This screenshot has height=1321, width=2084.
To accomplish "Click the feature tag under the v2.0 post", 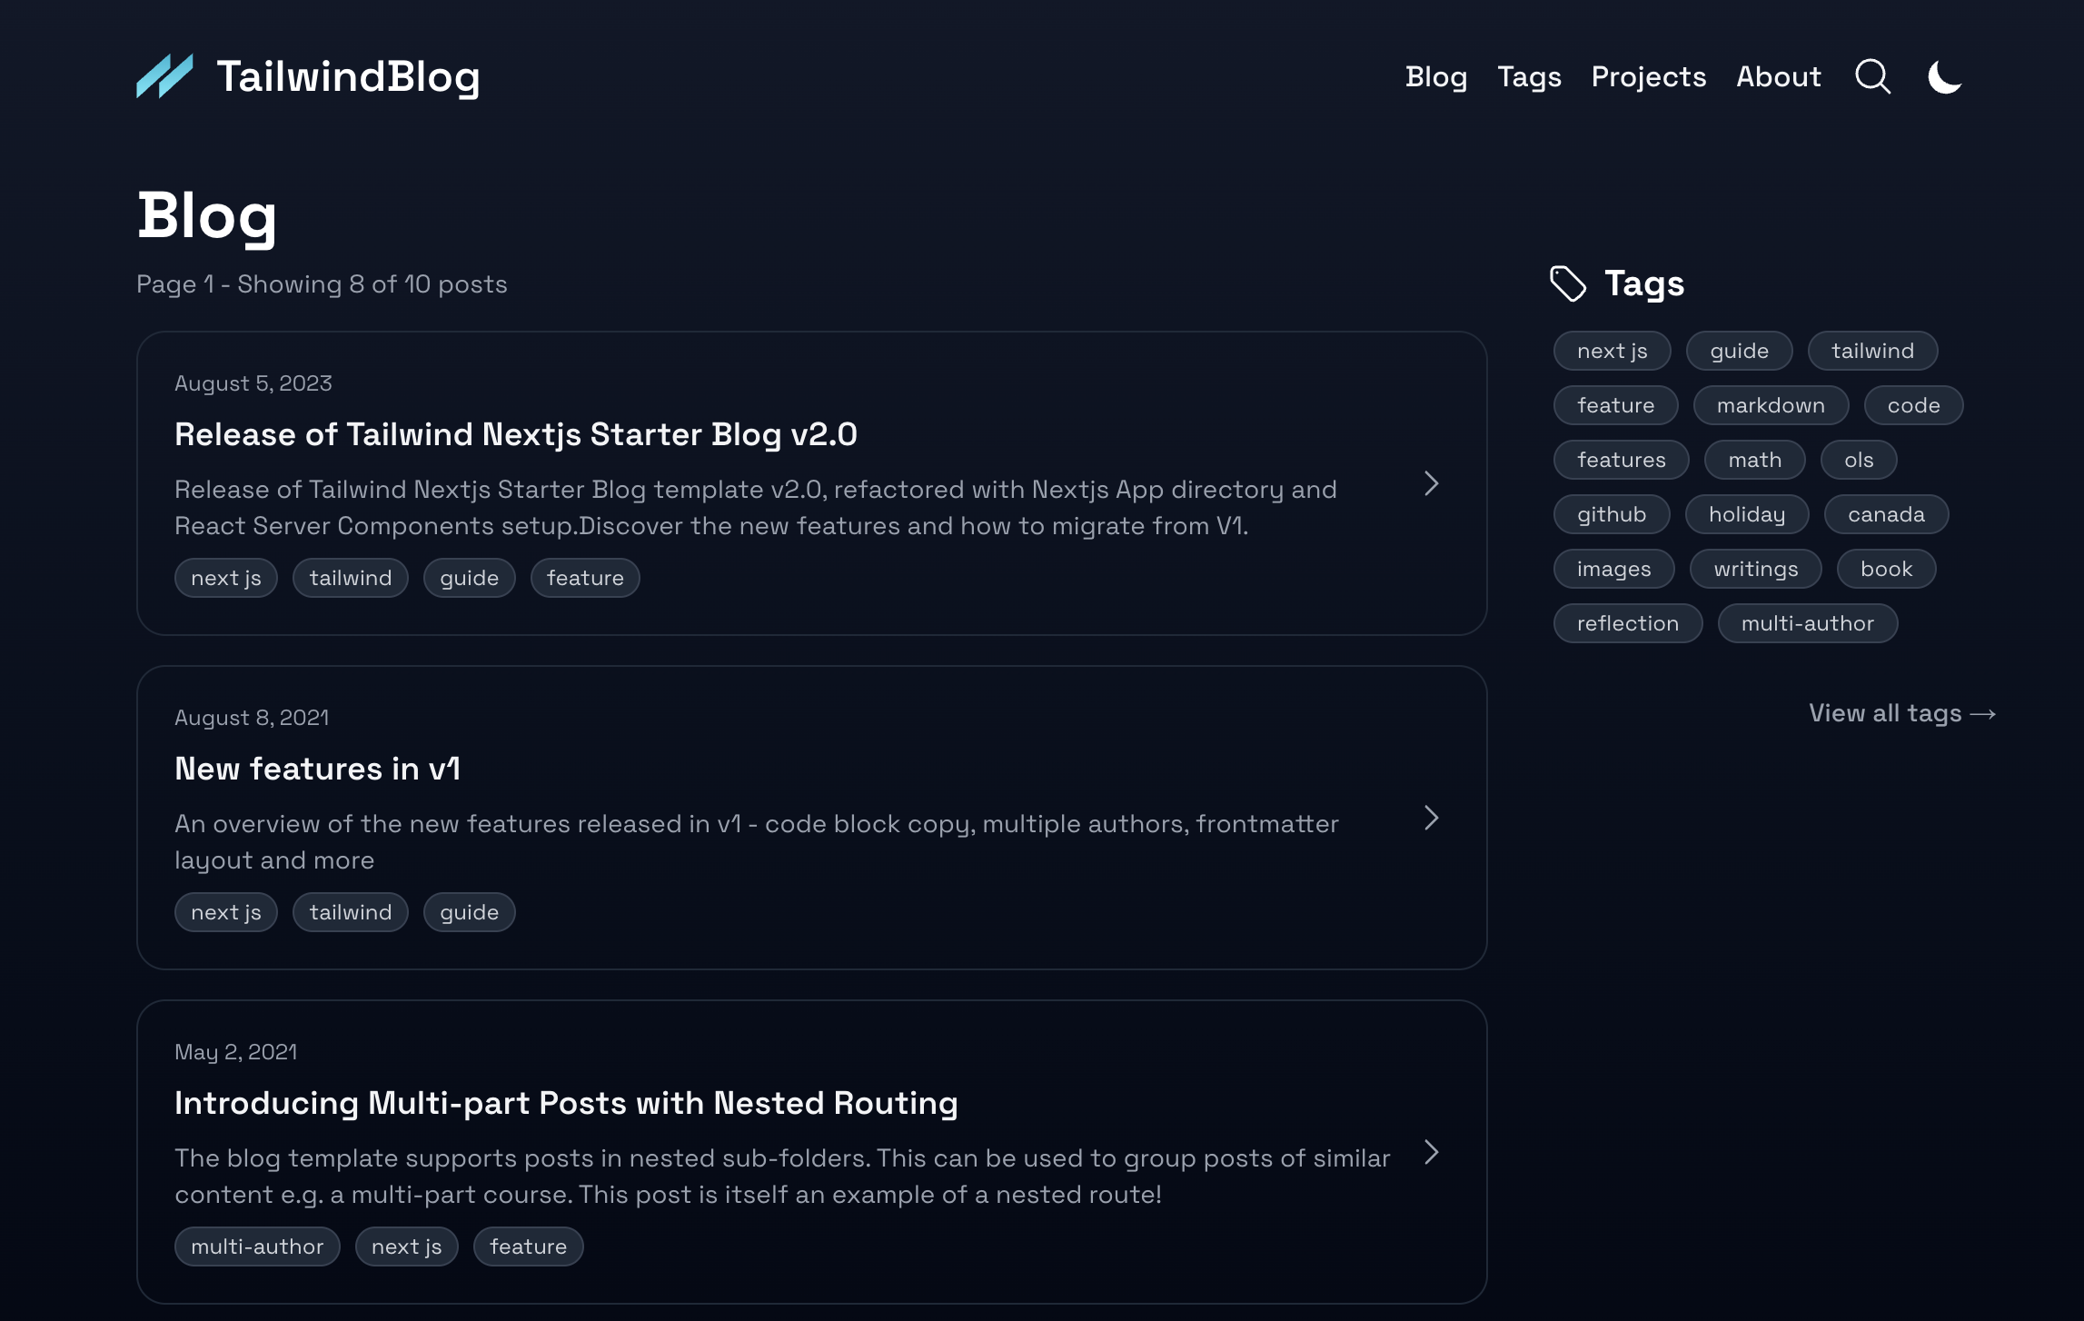I will [x=585, y=578].
